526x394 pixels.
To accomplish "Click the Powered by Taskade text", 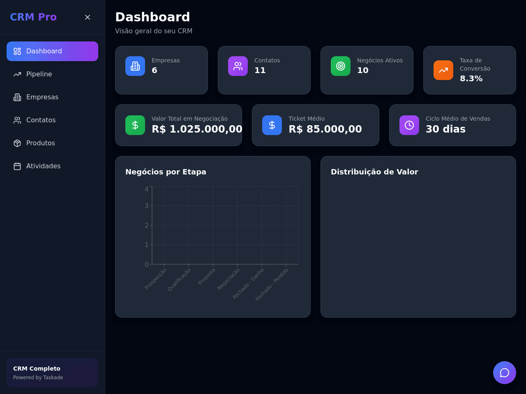I will point(38,378).
